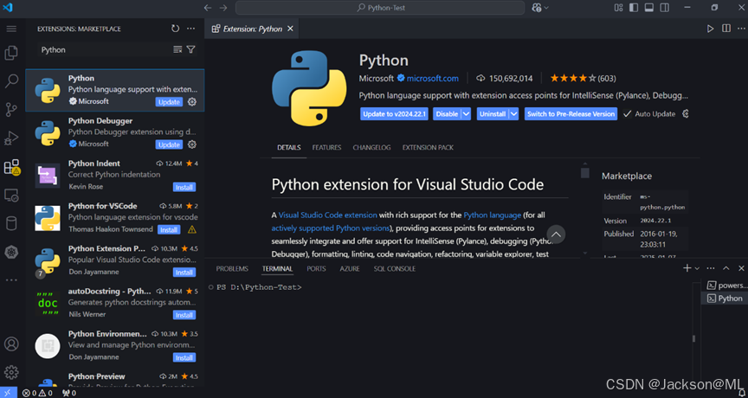Toggle secondary side bar visibility
748x398 pixels.
click(x=664, y=8)
